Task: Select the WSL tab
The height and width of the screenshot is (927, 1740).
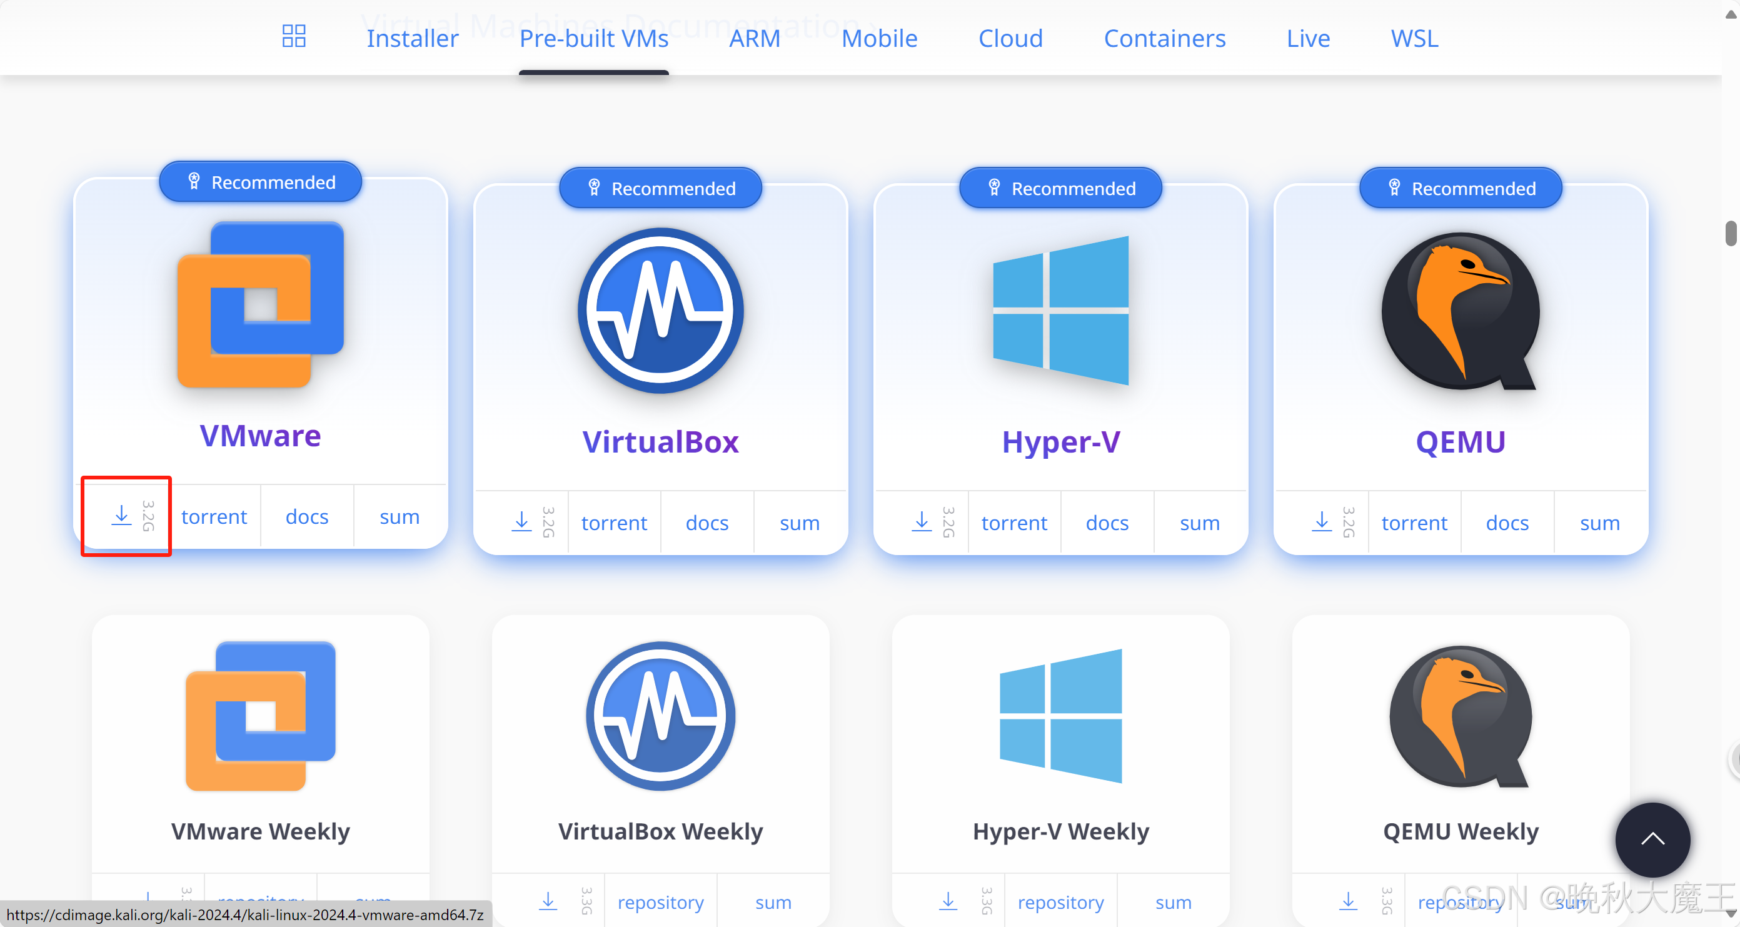Action: tap(1414, 39)
